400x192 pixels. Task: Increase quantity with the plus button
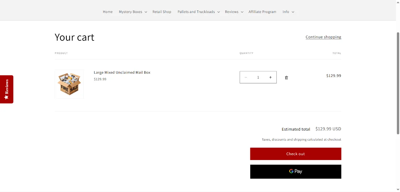point(270,77)
